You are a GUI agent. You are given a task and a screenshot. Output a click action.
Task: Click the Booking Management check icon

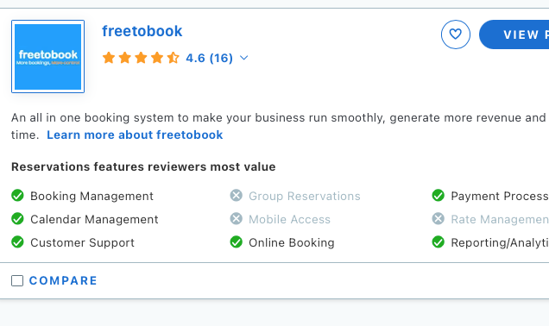tap(17, 196)
